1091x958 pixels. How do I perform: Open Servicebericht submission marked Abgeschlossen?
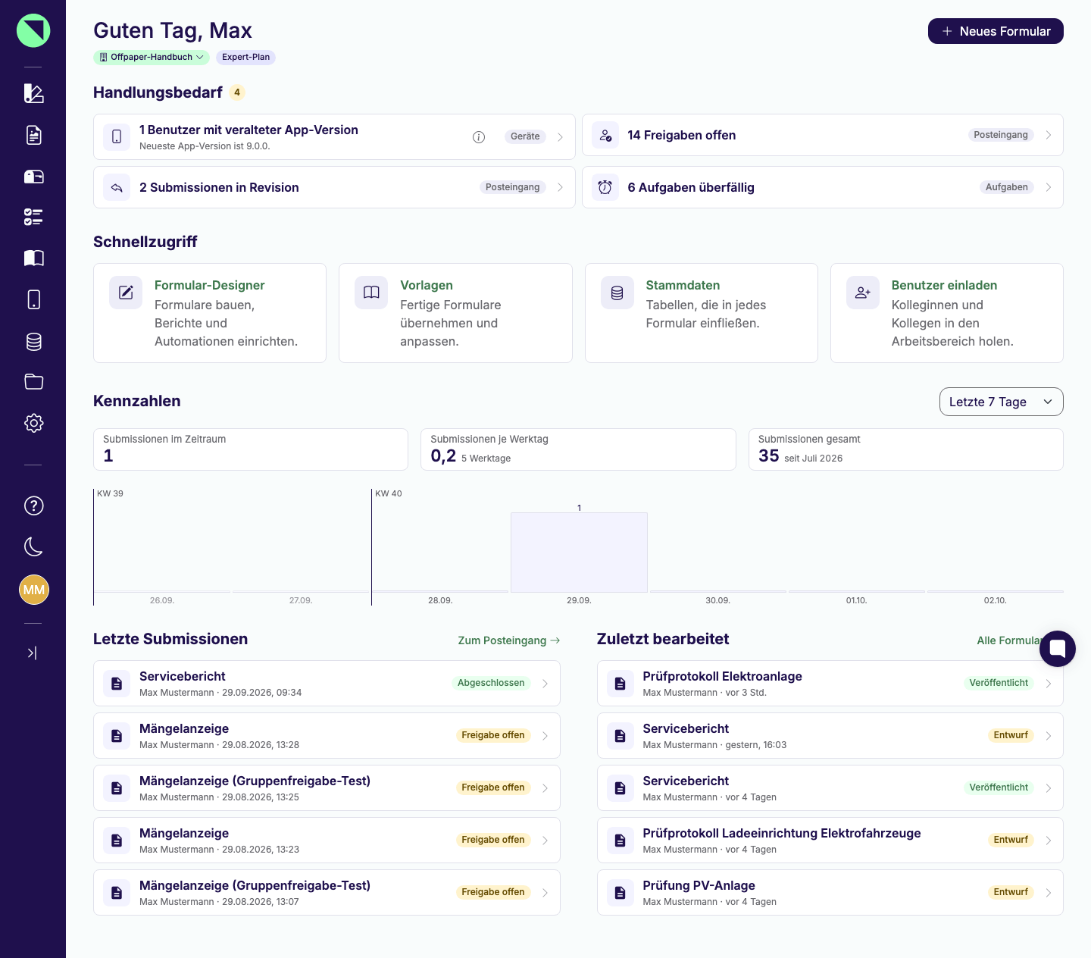[327, 683]
